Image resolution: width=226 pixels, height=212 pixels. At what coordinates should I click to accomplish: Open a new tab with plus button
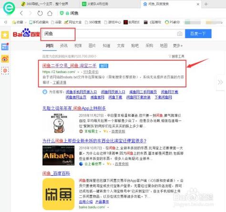(x=206, y=4)
